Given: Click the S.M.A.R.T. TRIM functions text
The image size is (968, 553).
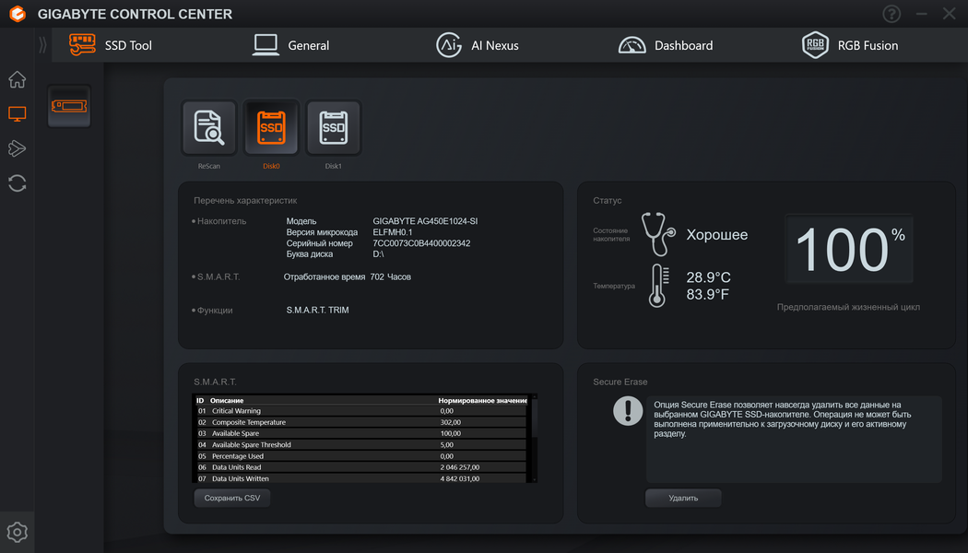Looking at the screenshot, I should [x=317, y=310].
